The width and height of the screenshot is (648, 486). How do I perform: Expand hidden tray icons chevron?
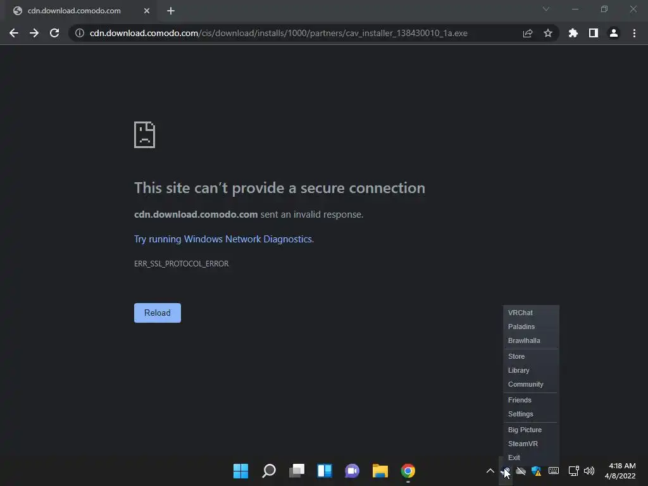click(490, 471)
